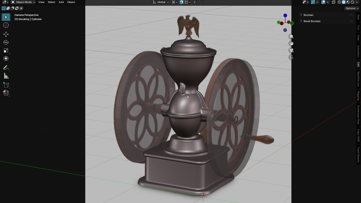
Task: Open the Object menu
Action: click(71, 2)
